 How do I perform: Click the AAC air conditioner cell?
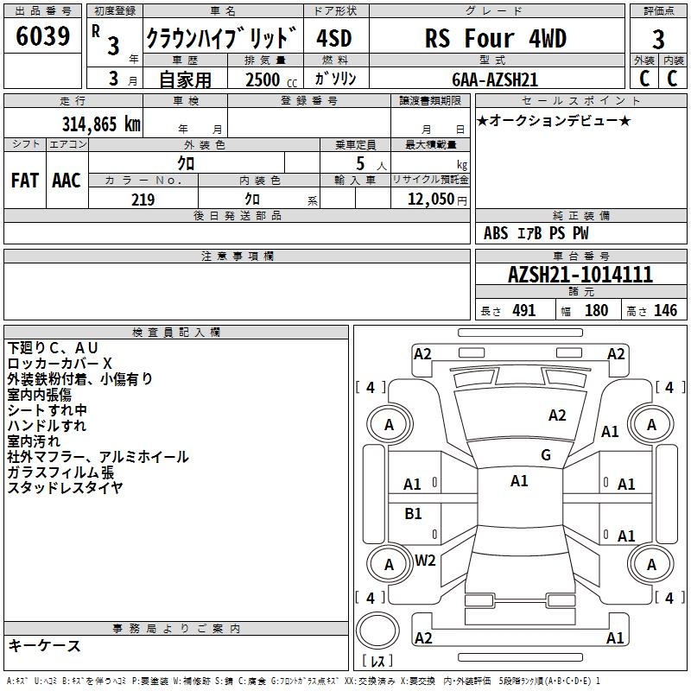click(67, 180)
